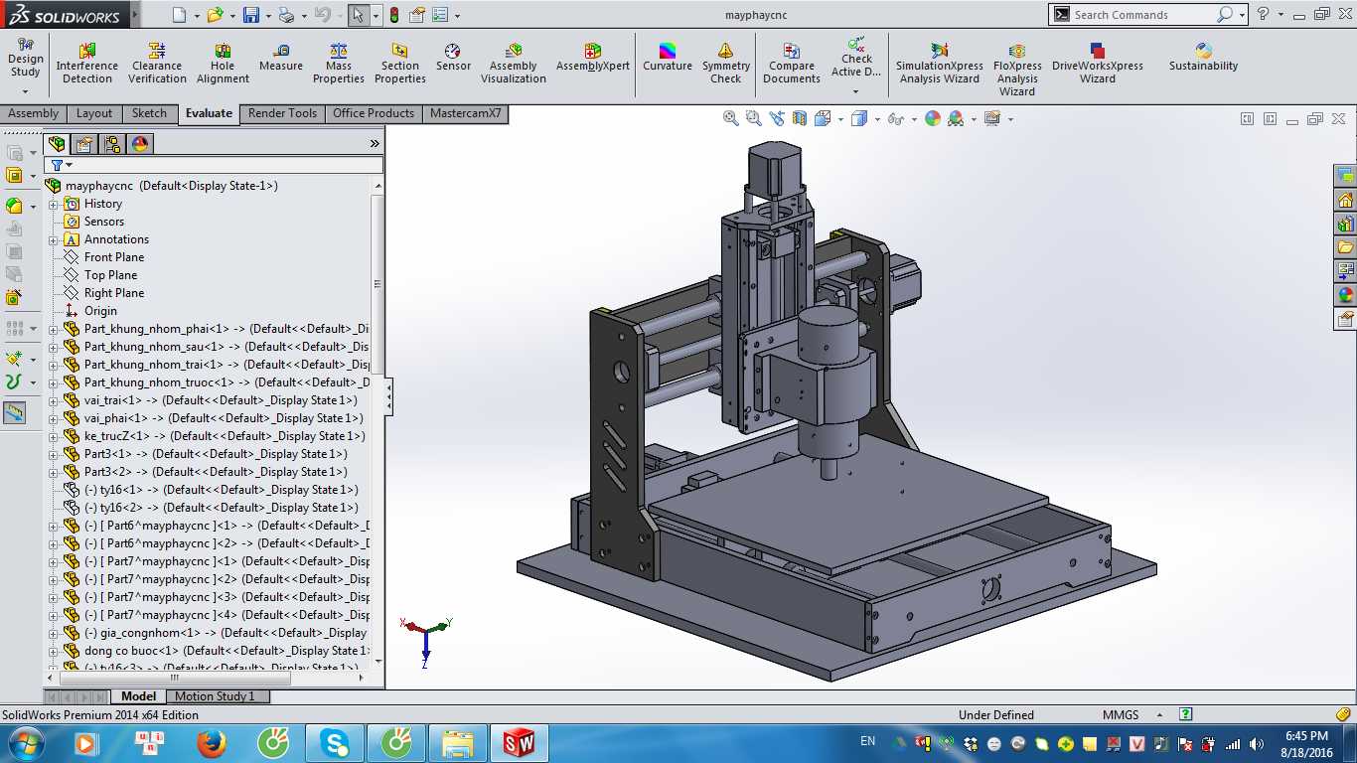Click Zoom to Fit in view toolbar
The width and height of the screenshot is (1357, 763).
point(731,118)
